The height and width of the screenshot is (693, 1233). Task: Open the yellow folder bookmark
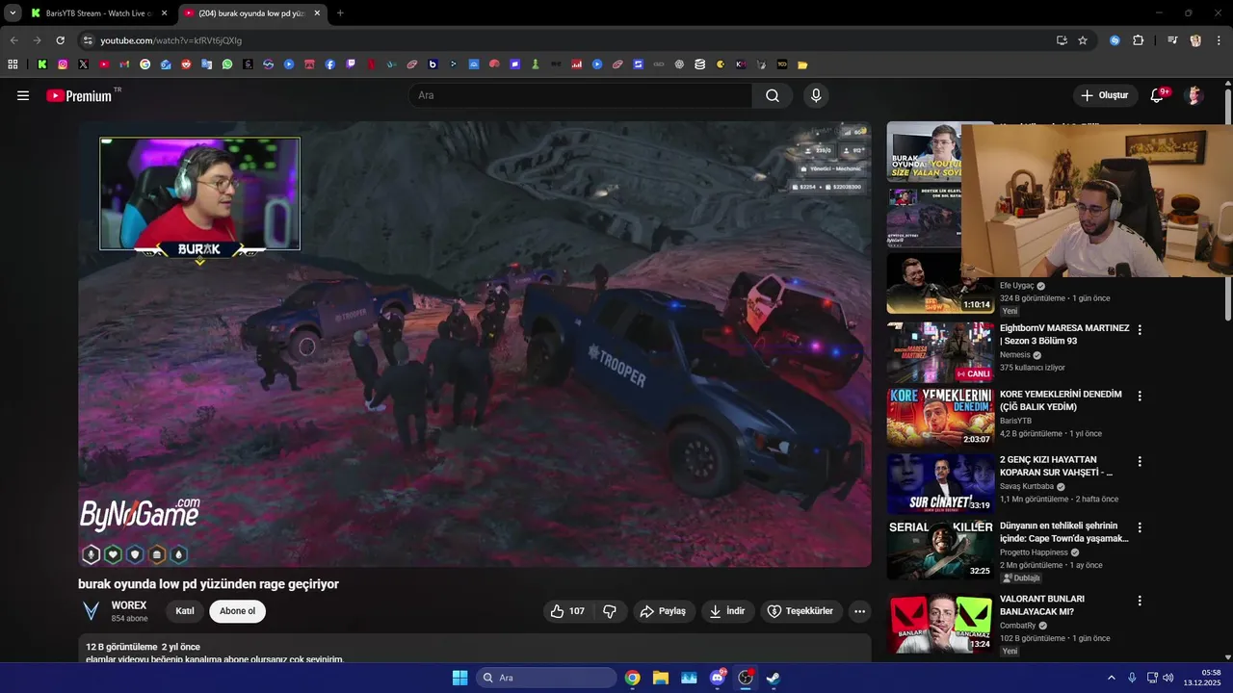(x=802, y=64)
